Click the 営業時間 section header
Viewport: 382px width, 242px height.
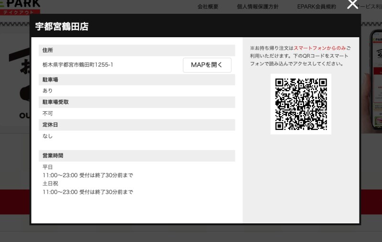point(137,156)
